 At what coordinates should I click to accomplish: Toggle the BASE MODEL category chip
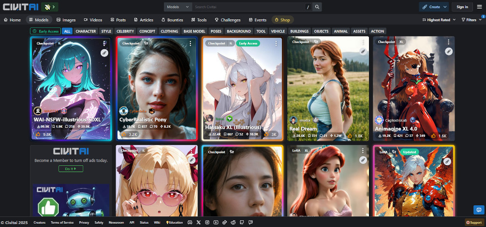pos(194,31)
